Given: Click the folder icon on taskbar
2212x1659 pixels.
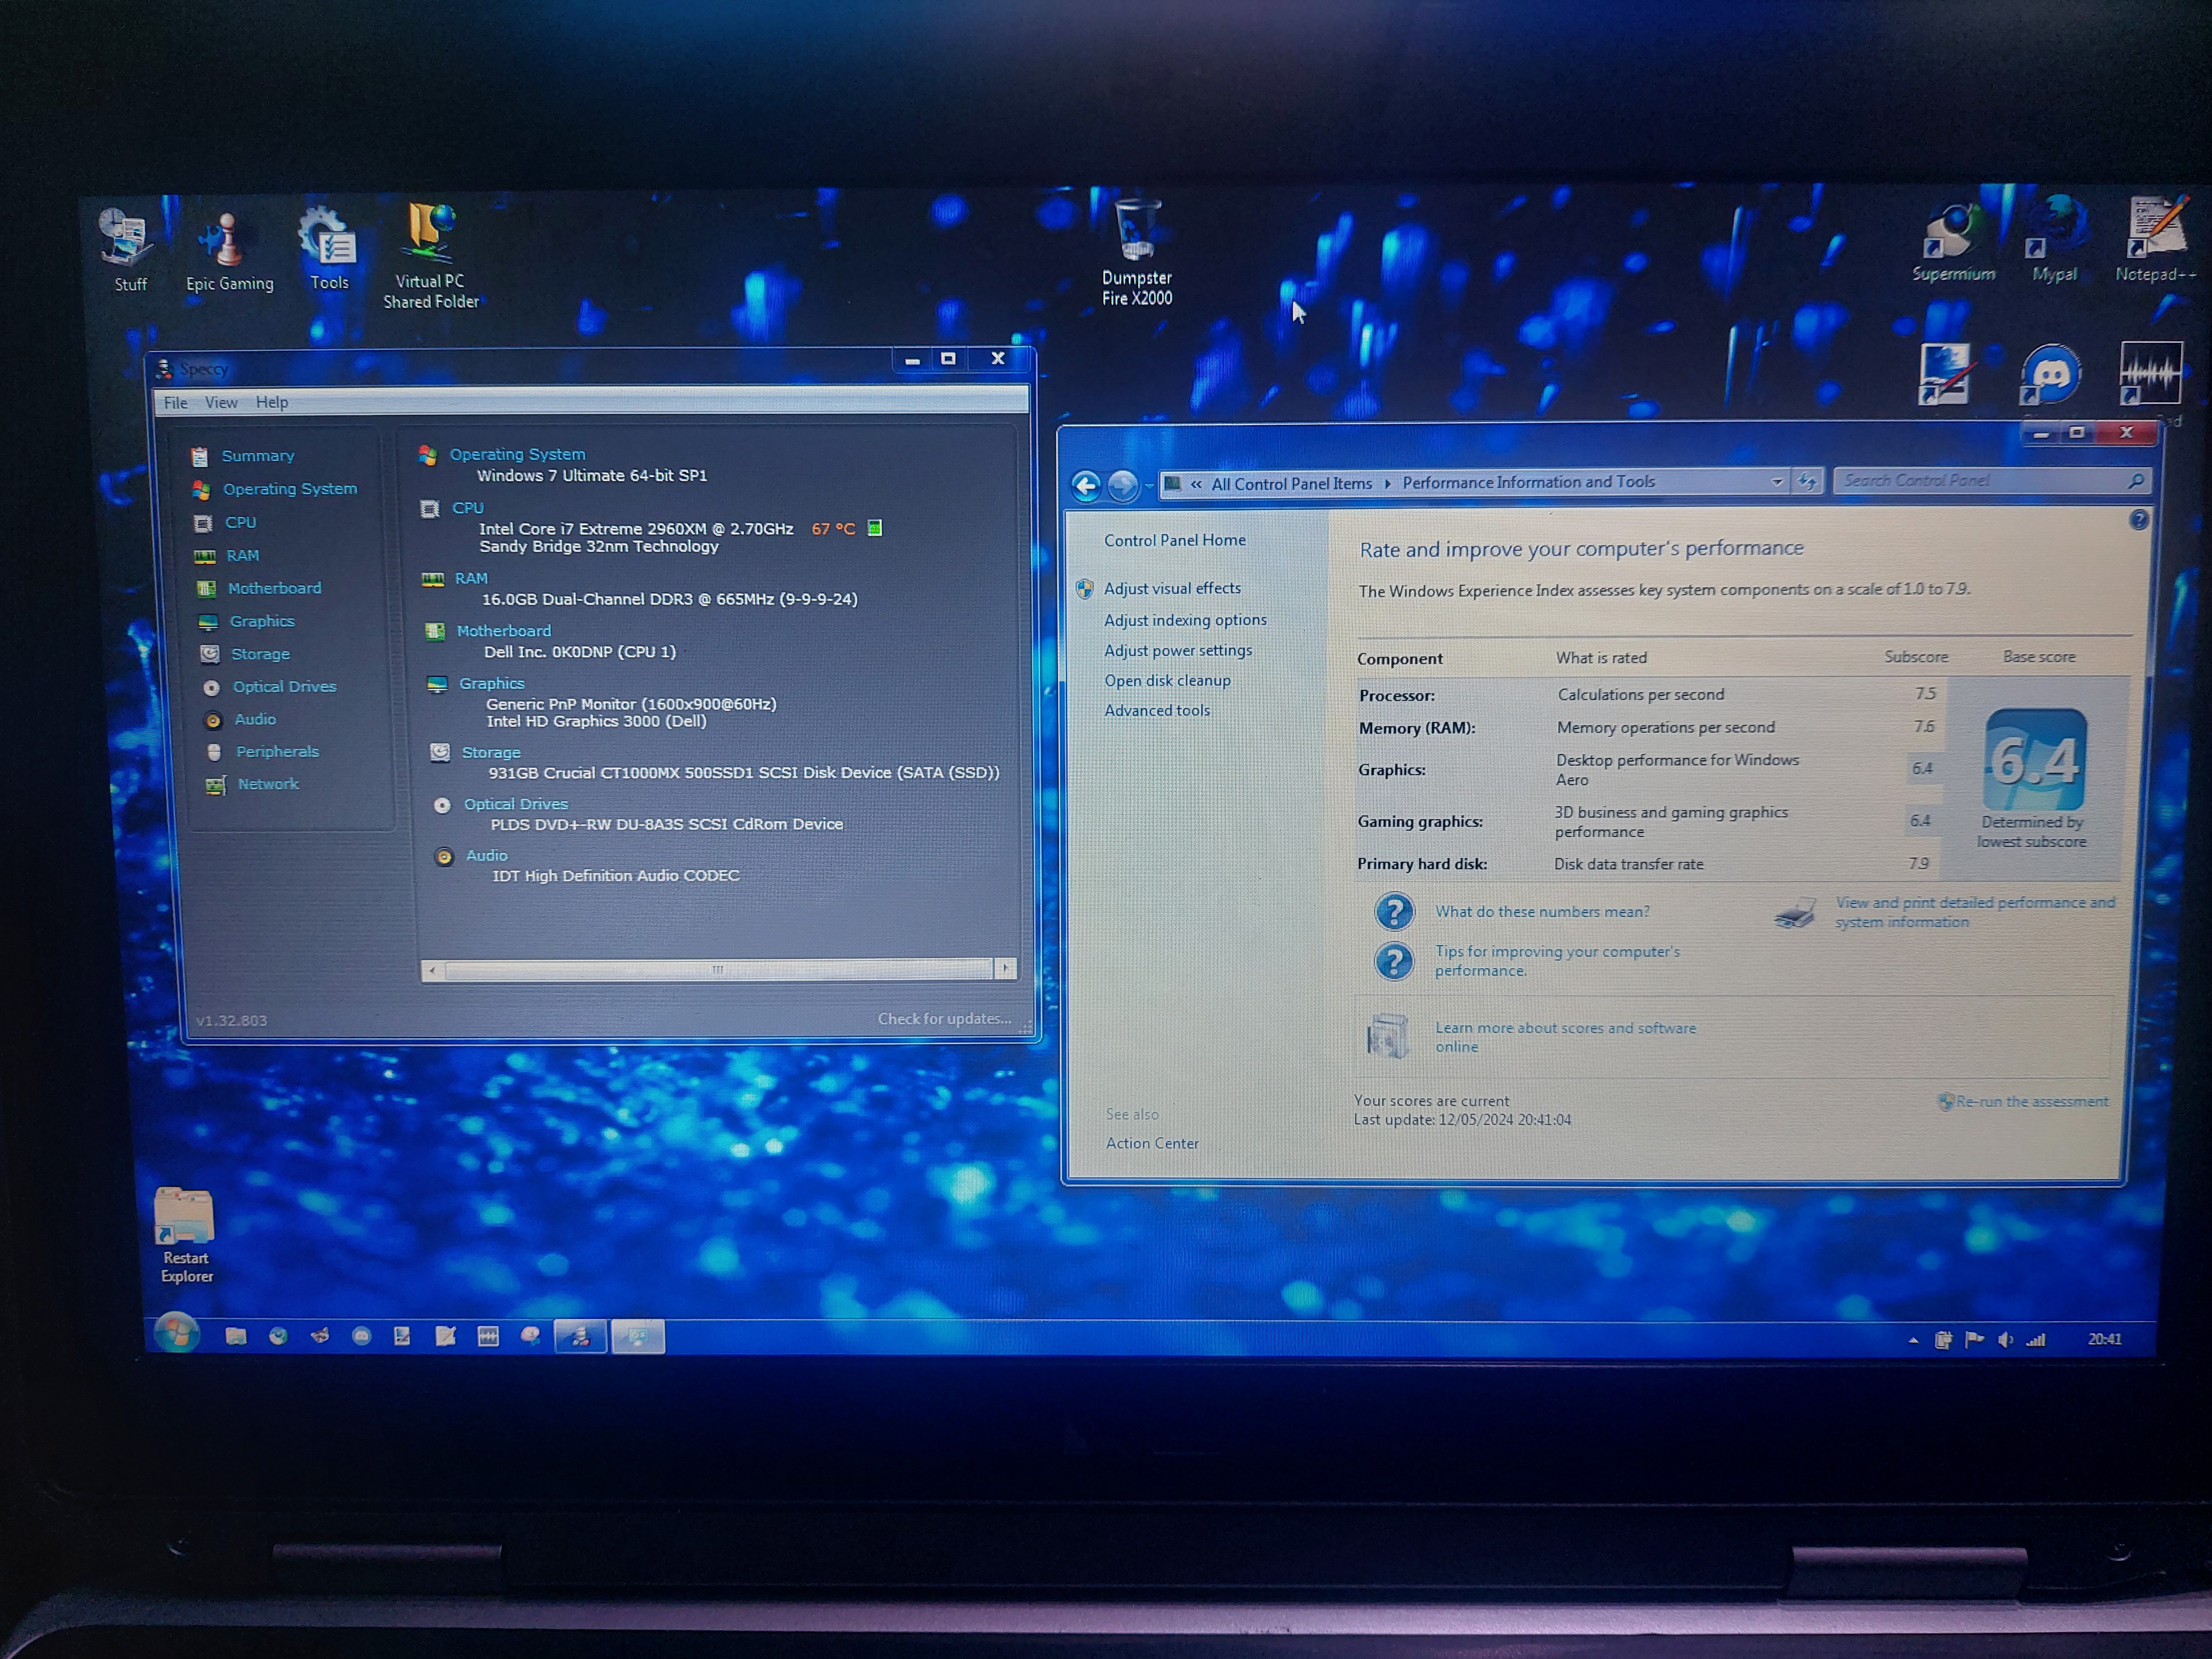Looking at the screenshot, I should click(x=235, y=1336).
